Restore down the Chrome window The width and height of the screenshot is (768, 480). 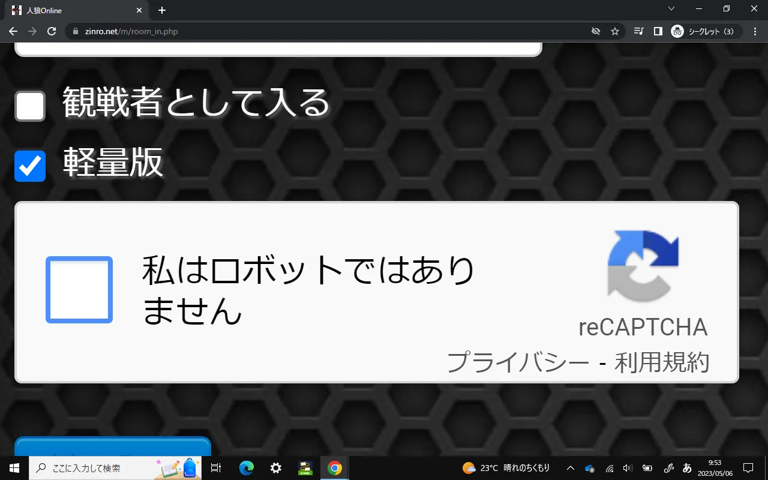click(x=727, y=9)
